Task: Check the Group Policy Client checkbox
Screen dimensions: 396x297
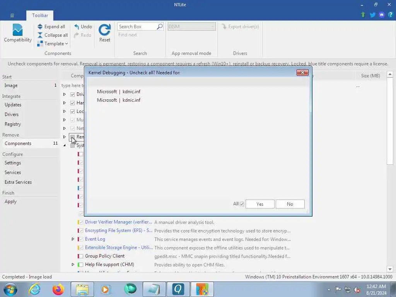Action: [x=81, y=256]
